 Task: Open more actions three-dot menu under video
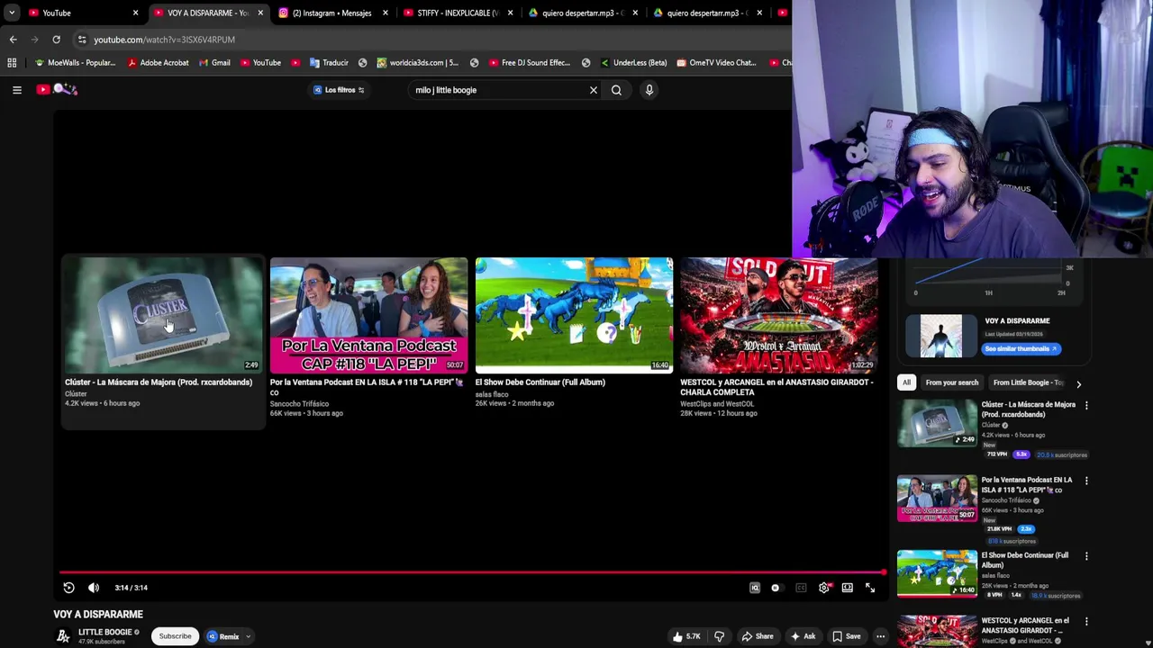[x=880, y=636]
